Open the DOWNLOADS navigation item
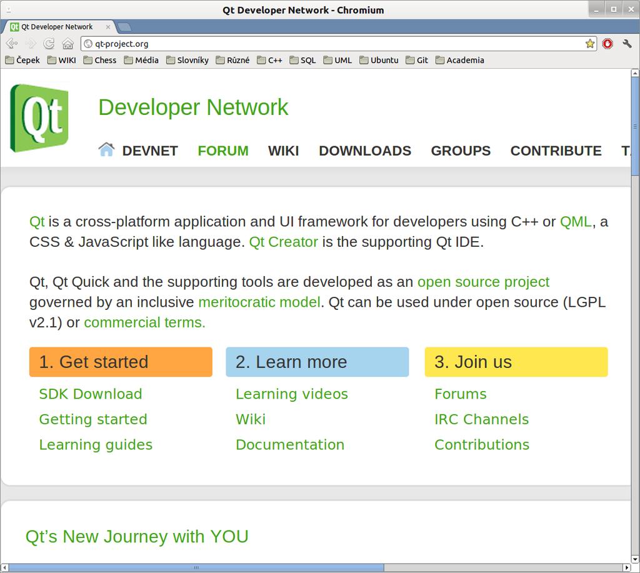The height and width of the screenshot is (573, 640). pyautogui.click(x=365, y=151)
